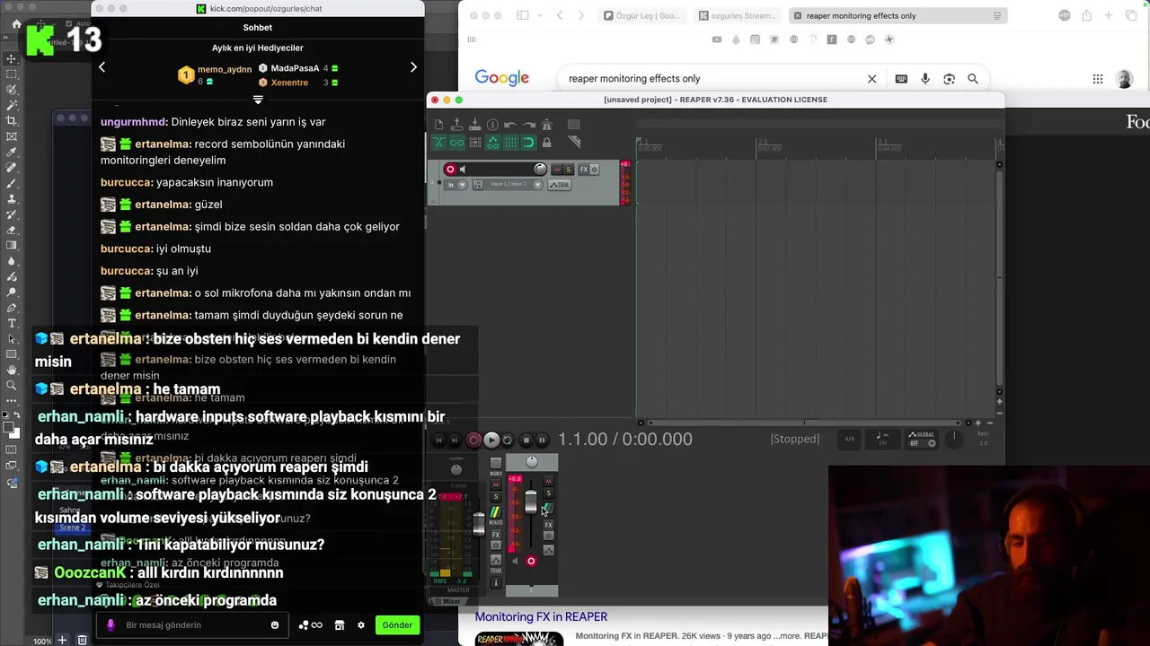Image resolution: width=1150 pixels, height=646 pixels.
Task: Solo channel 1 in mixer strip
Action: (548, 493)
